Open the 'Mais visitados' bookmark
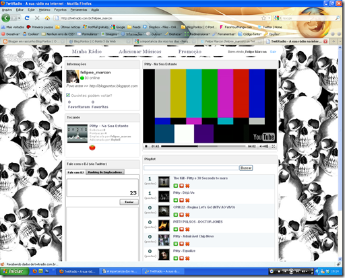 tap(13, 27)
